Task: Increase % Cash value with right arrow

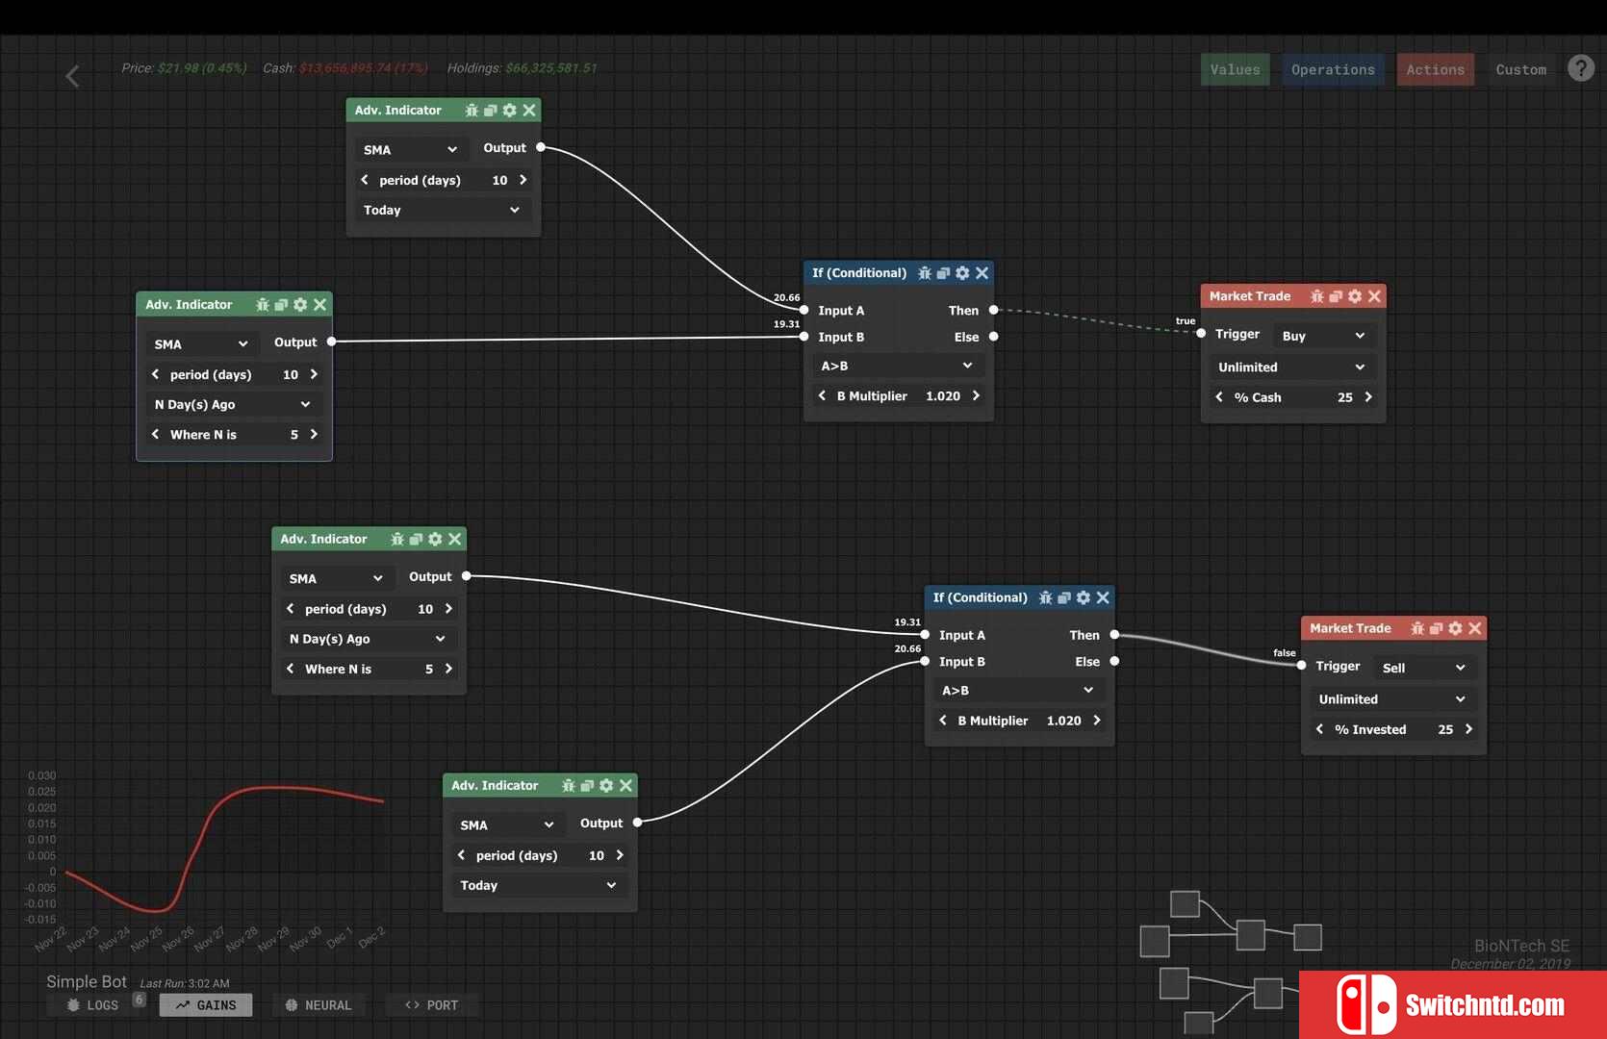Action: 1367,397
